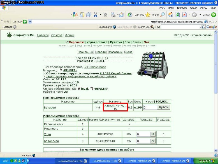This screenshot has height=164, width=218.
Task: Open [Заводы] category link
Action: (101, 52)
